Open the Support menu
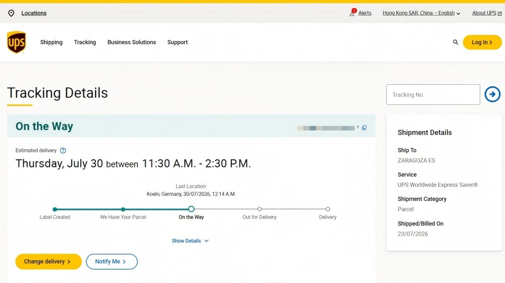This screenshot has height=283, width=505. (177, 42)
